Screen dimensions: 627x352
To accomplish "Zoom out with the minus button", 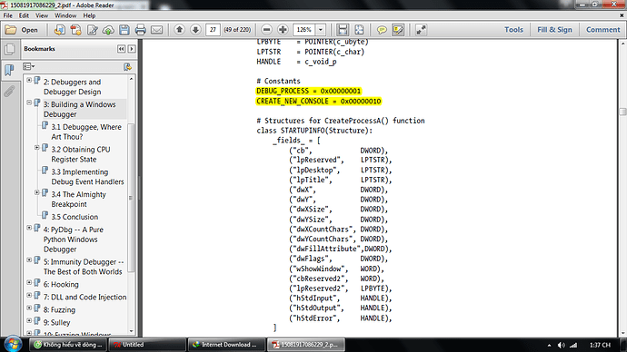I will coord(267,30).
